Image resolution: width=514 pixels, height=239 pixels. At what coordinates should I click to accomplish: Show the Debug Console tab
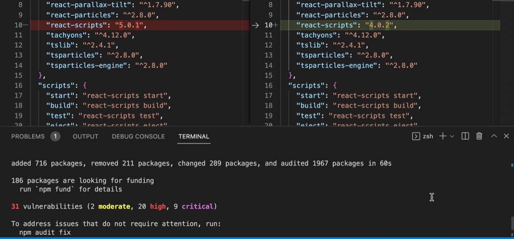(x=138, y=137)
